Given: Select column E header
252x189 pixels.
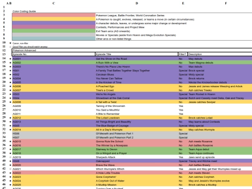Looking at the screenshot, I should click(183, 3).
